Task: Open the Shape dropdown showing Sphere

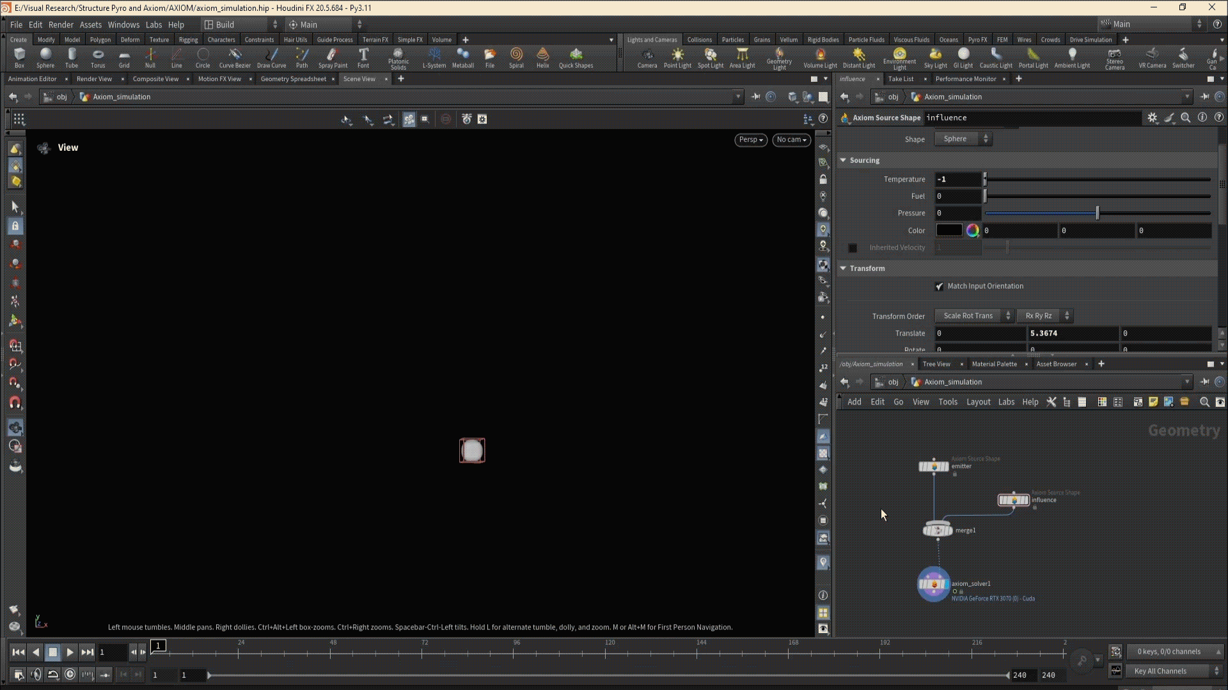Action: click(x=963, y=139)
